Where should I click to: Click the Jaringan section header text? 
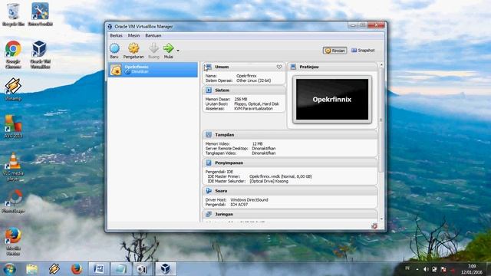coord(224,214)
